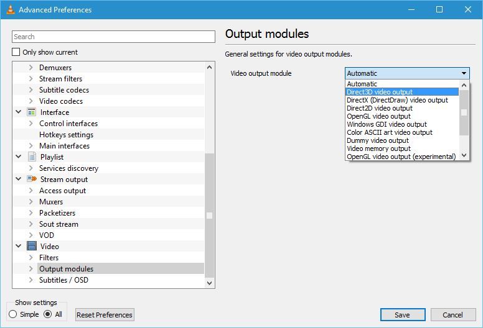Viewport: 483px width, 328px height.
Task: Maximize the Advanced Preferences window
Action: pyautogui.click(x=439, y=9)
